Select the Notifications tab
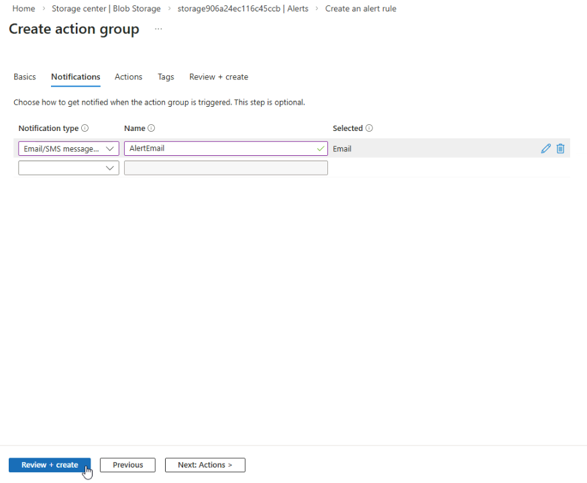Viewport: 587px width, 483px height. tap(76, 77)
